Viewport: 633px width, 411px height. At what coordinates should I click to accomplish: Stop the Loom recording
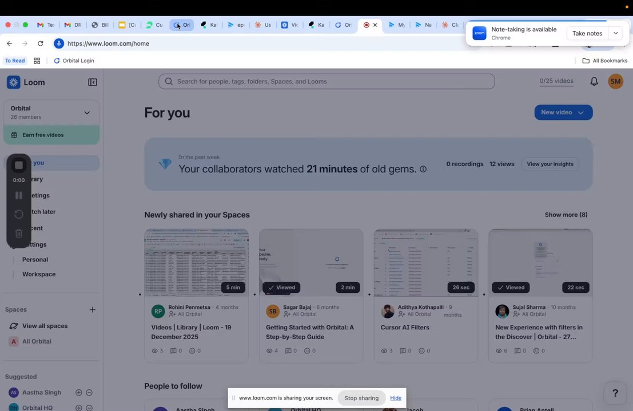tap(18, 165)
